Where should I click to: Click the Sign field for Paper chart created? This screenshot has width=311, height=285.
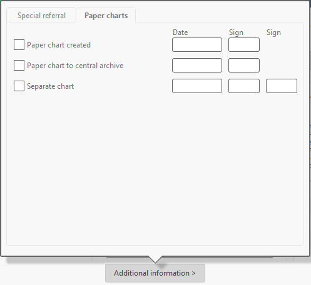[x=244, y=44]
